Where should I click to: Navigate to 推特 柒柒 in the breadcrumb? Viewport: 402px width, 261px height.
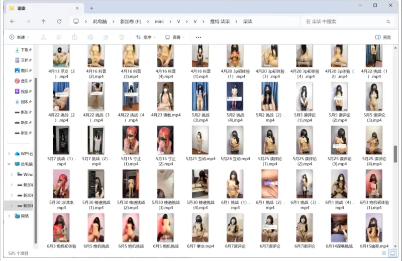point(220,22)
